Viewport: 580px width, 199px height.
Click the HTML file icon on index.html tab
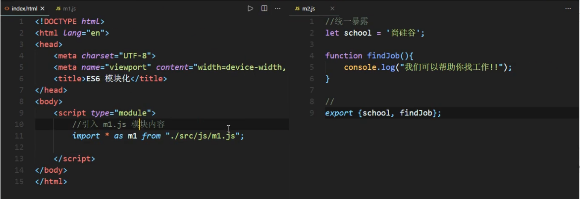tap(7, 8)
